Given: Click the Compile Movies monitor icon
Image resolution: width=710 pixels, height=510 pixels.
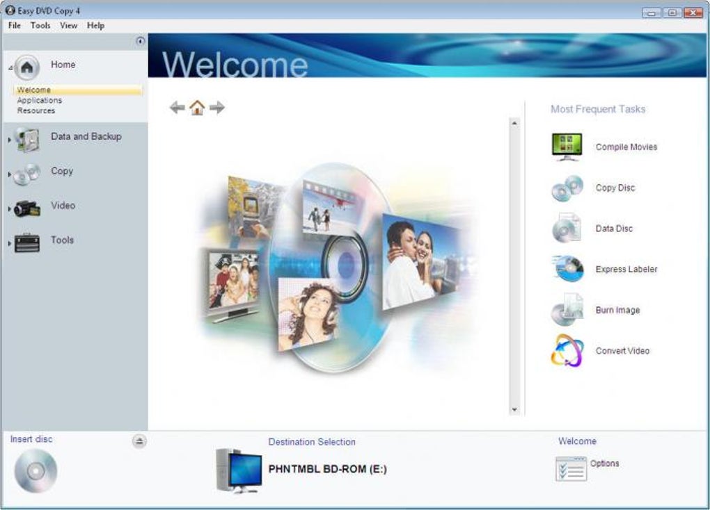Looking at the screenshot, I should pos(567,147).
